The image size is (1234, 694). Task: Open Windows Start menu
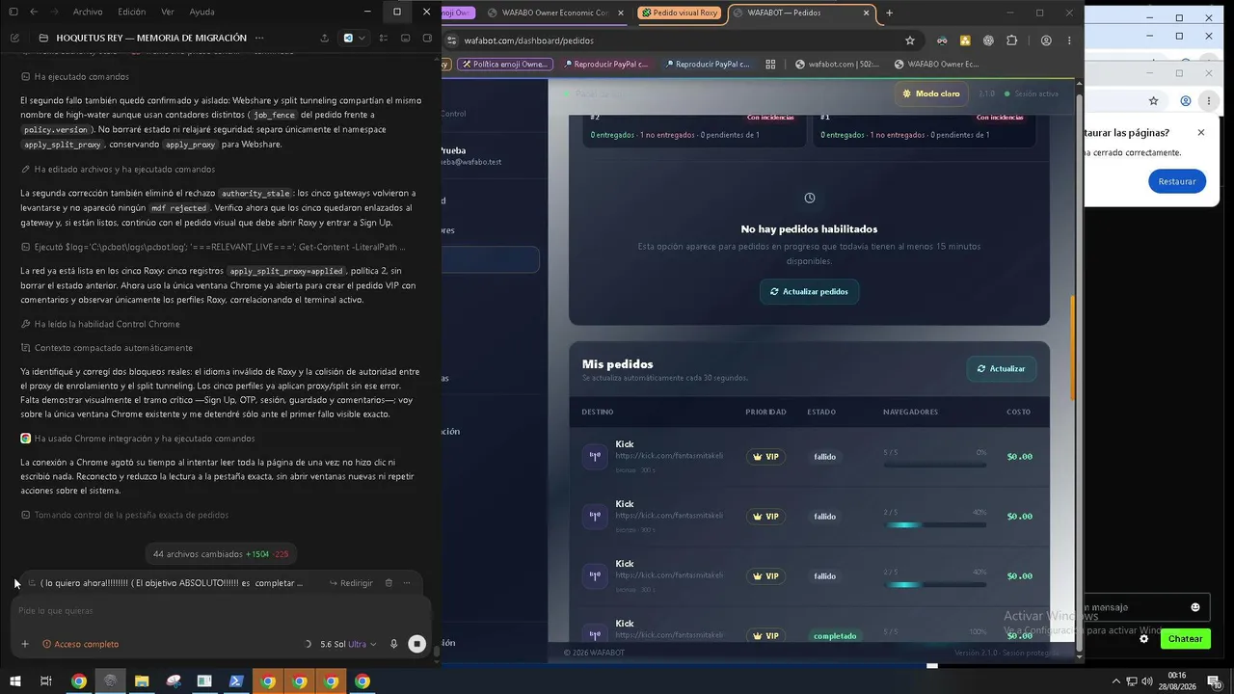pyautogui.click(x=13, y=681)
